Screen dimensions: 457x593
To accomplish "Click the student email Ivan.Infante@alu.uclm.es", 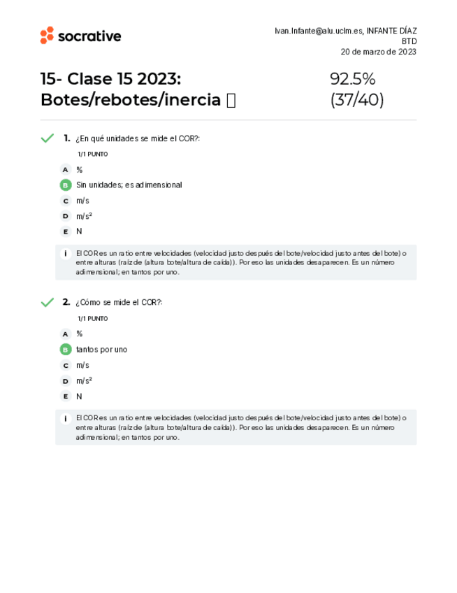I will click(319, 31).
